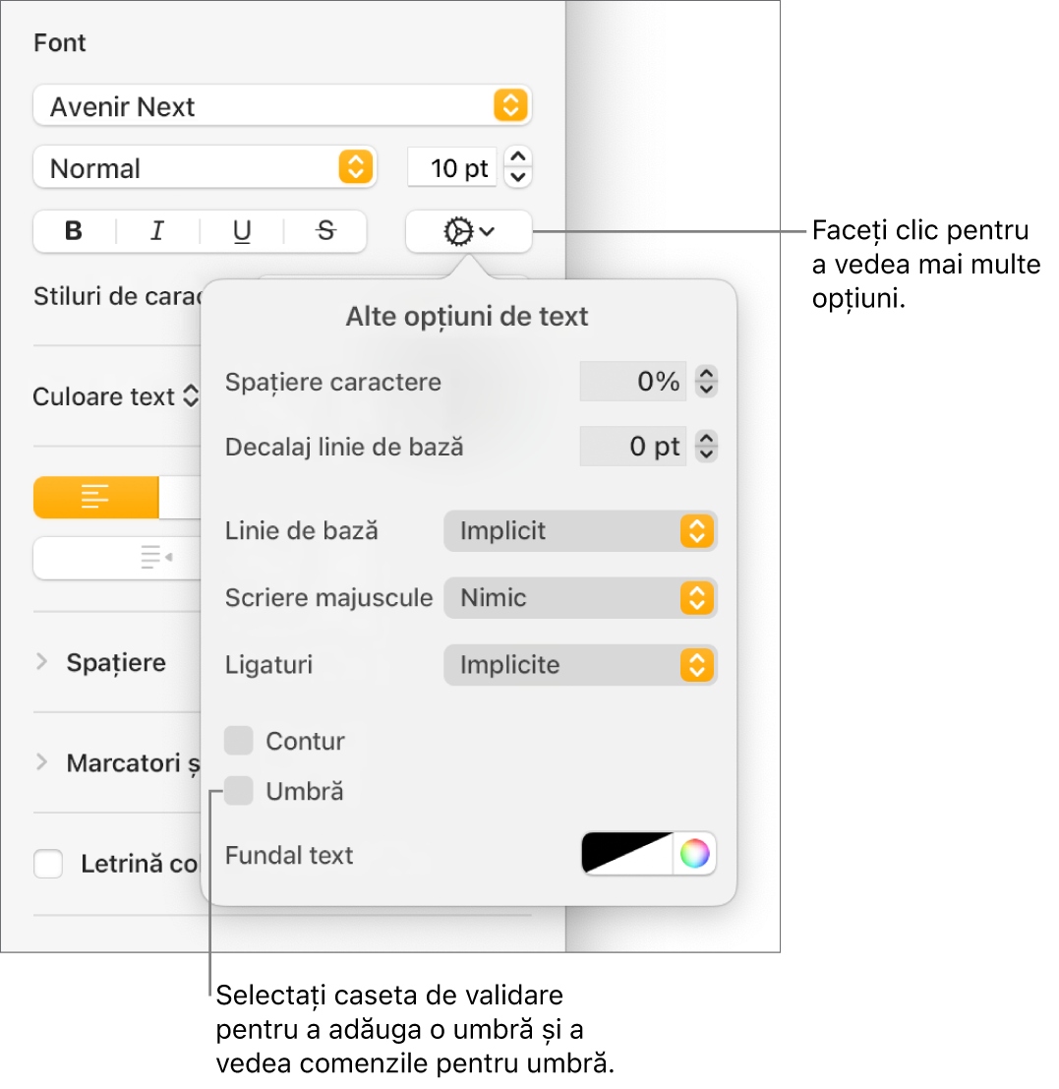Viewport: 1059px width, 1089px height.
Task: Toggle the Letrină checkbox
Action: click(48, 865)
